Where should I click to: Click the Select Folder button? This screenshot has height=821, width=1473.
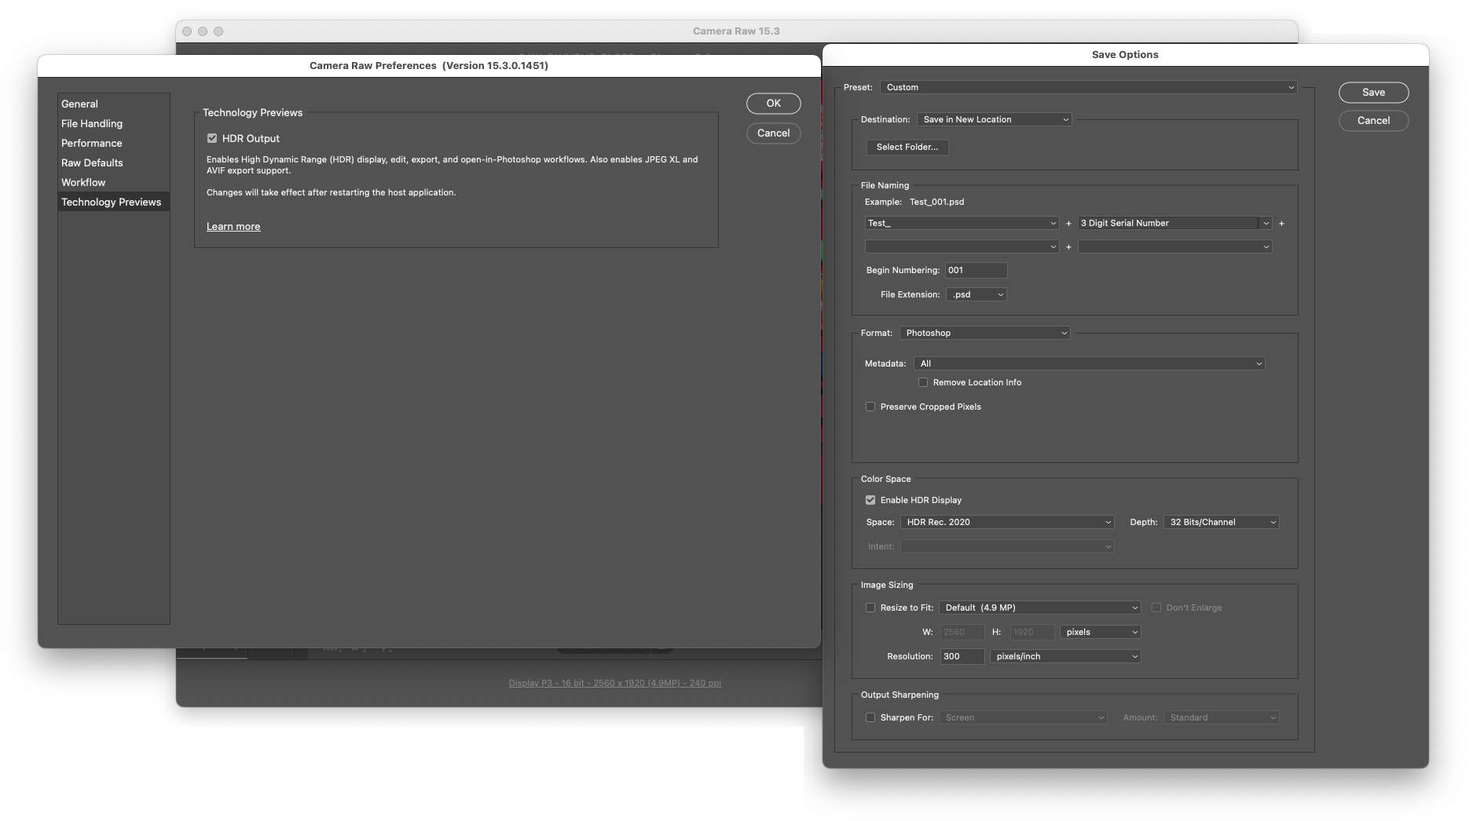pos(907,147)
